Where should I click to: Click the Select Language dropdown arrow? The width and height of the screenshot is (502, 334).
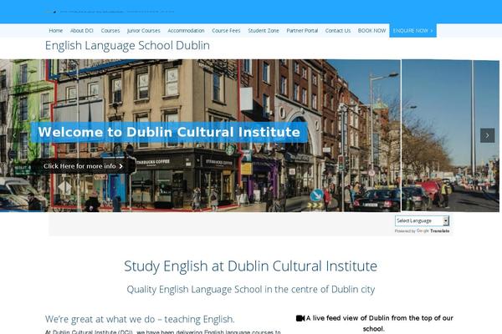coord(446,220)
